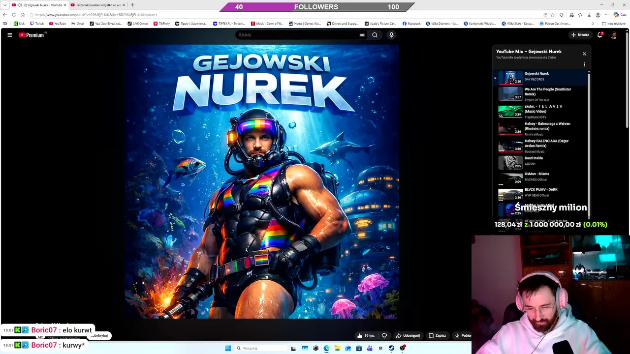Close the Gejowski Nurek tab
Viewport: 630px width, 354px height.
point(64,5)
